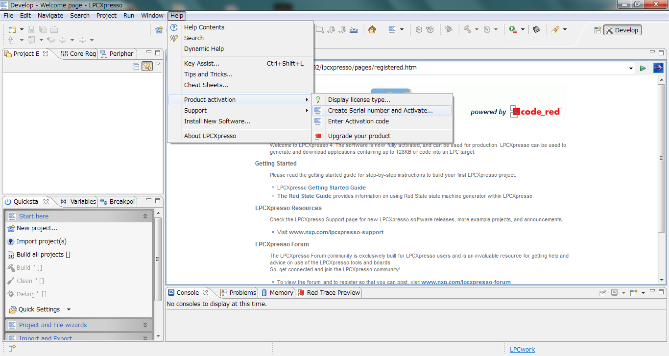The image size is (669, 356).
Task: Click the gray bug Debug toolbar icon
Action: click(x=449, y=29)
